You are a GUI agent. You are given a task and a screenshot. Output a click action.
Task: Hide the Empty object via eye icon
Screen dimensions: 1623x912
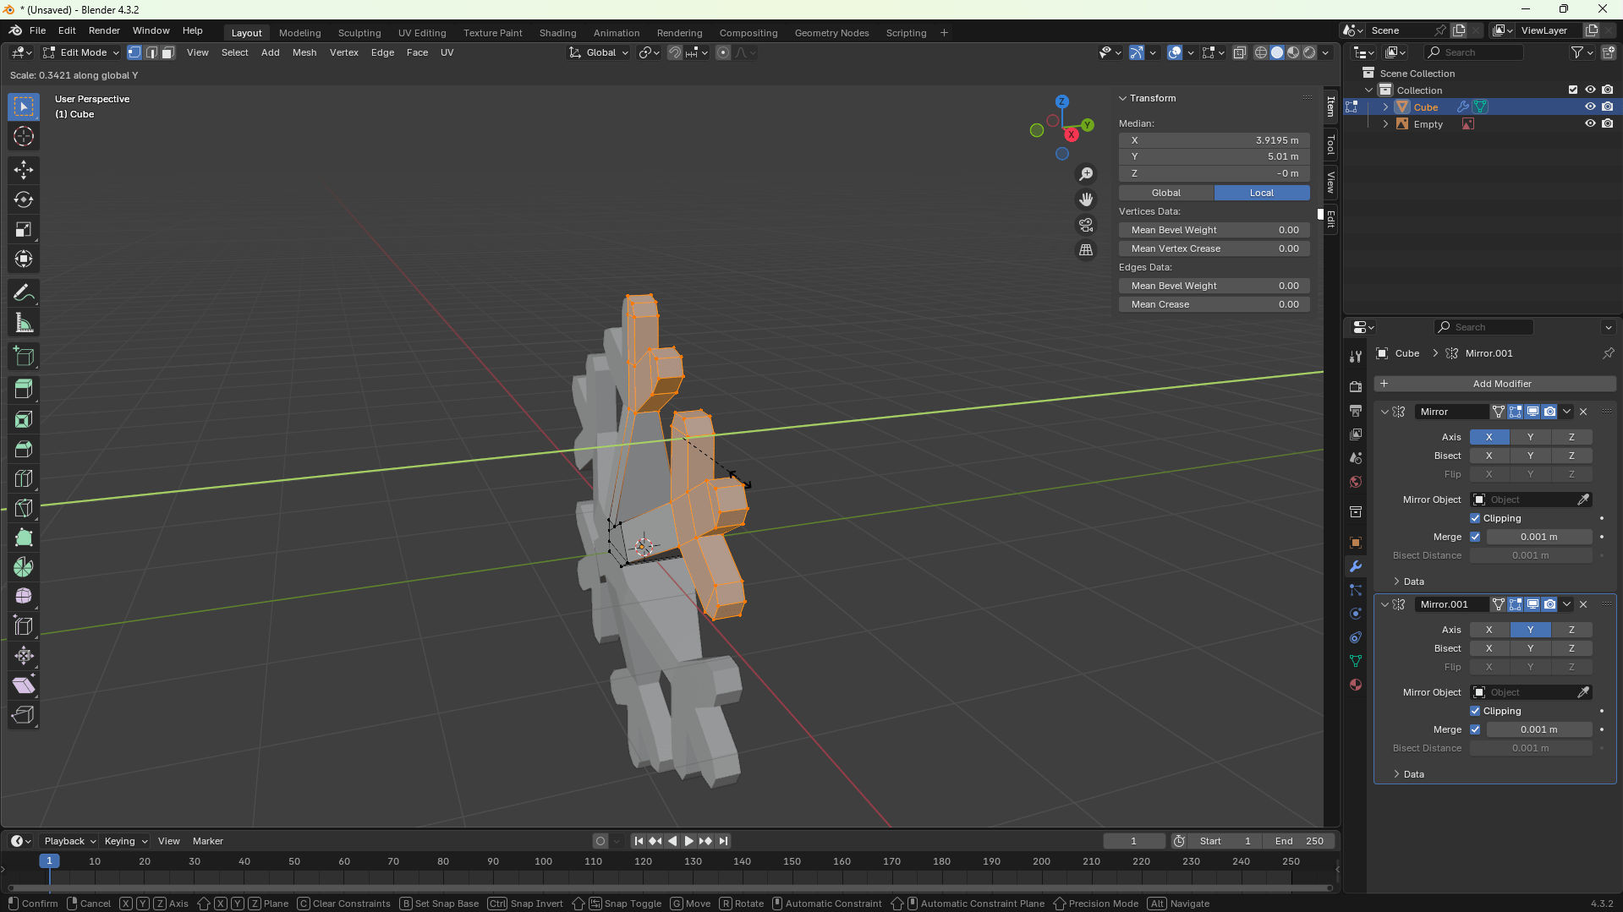[1590, 123]
